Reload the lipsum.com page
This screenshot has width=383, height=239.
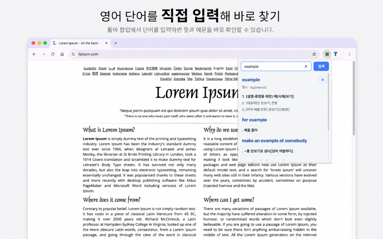click(x=53, y=54)
